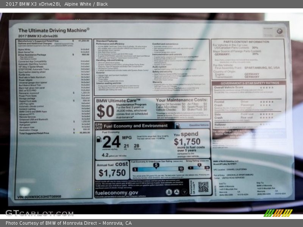
Task: Click 'Handling, ride and braking' subheading
Action: [109, 60]
